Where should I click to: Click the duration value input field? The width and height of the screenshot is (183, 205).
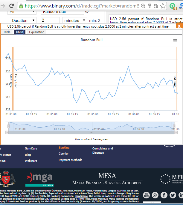(x=50, y=20)
